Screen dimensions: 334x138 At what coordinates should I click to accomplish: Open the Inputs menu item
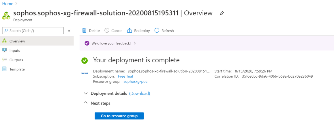[x=15, y=51]
